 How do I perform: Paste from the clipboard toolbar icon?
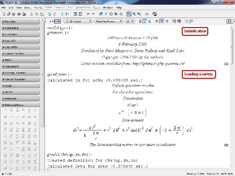42,14
